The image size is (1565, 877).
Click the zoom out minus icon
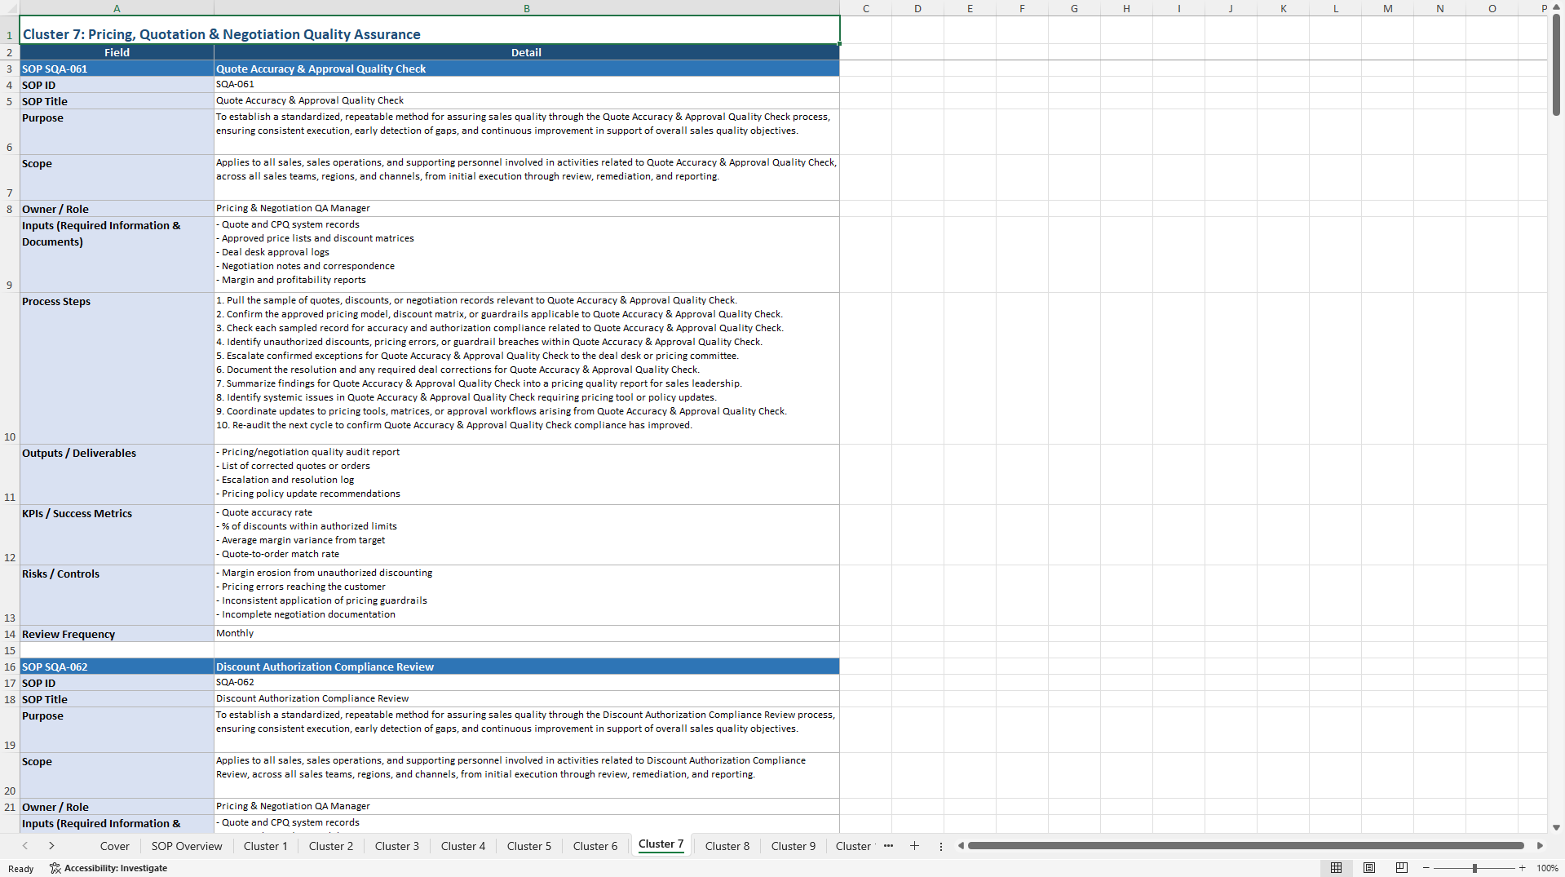(x=1426, y=868)
